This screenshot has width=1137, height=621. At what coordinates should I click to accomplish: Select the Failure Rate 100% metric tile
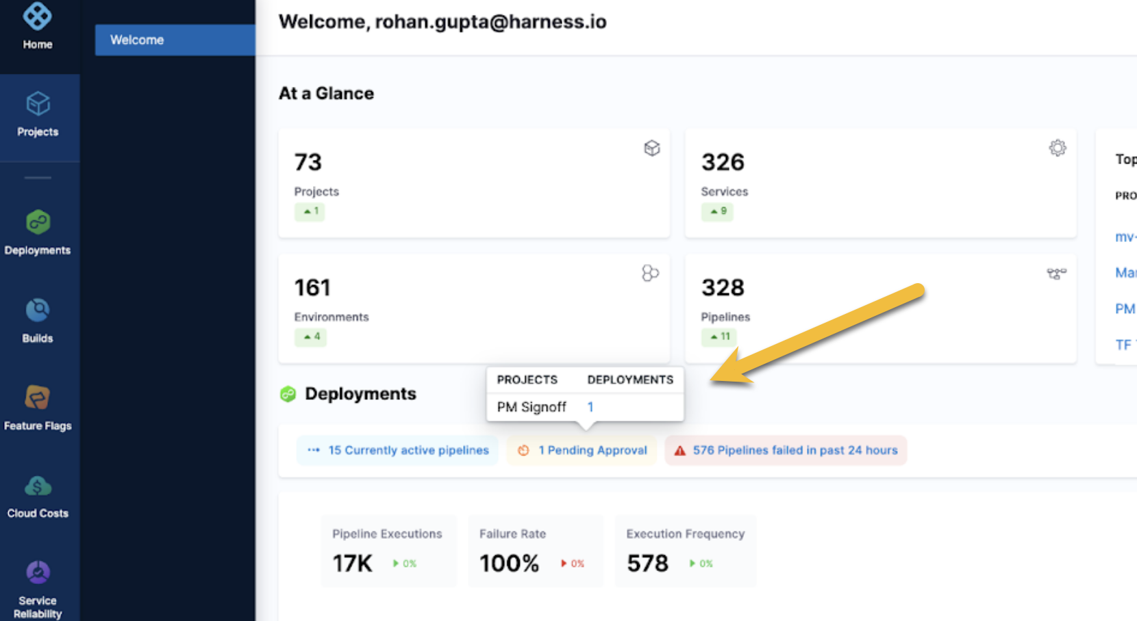click(x=535, y=551)
